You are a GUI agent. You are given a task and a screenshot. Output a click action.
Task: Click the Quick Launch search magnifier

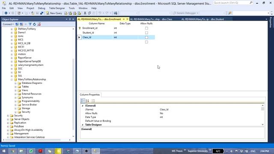(x=251, y=3)
